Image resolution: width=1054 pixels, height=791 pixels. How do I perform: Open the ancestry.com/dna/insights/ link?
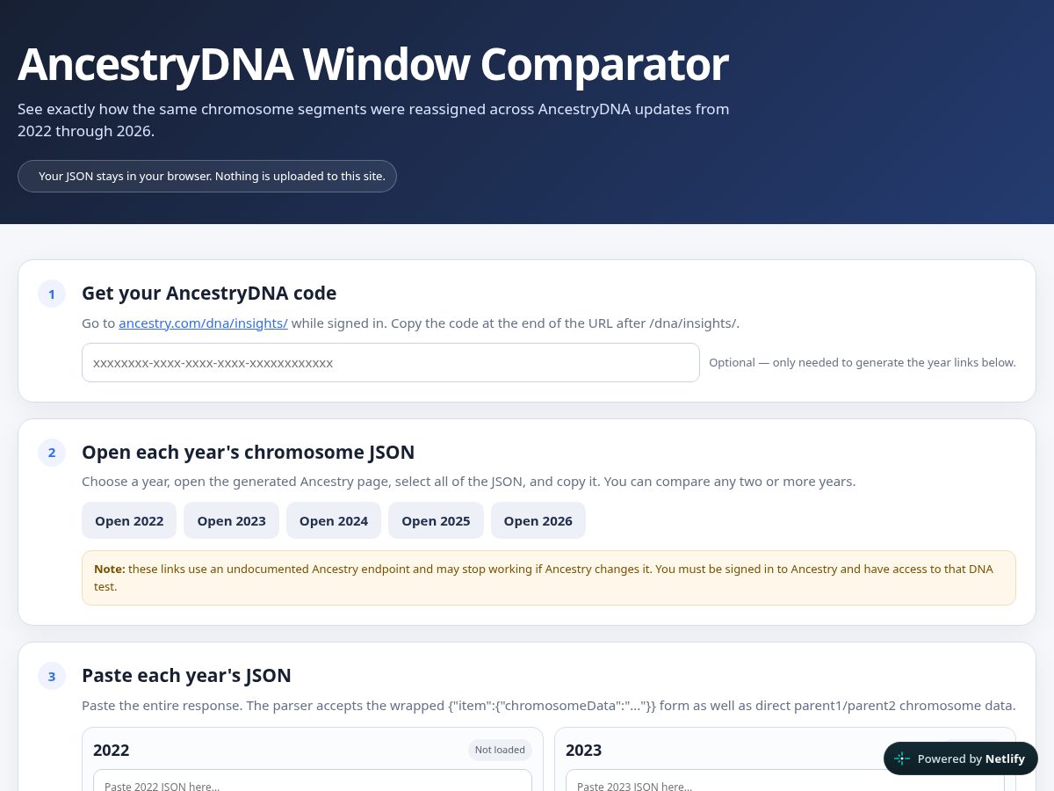point(203,323)
